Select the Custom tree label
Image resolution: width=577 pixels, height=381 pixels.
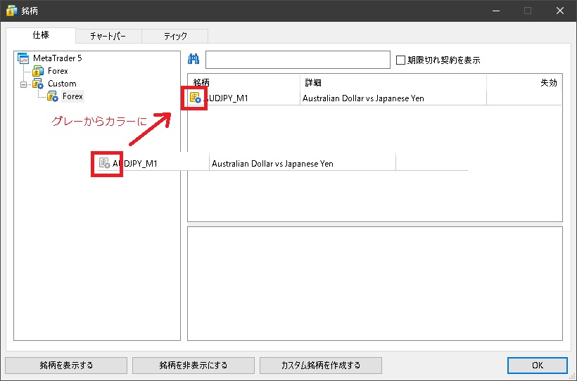(62, 84)
